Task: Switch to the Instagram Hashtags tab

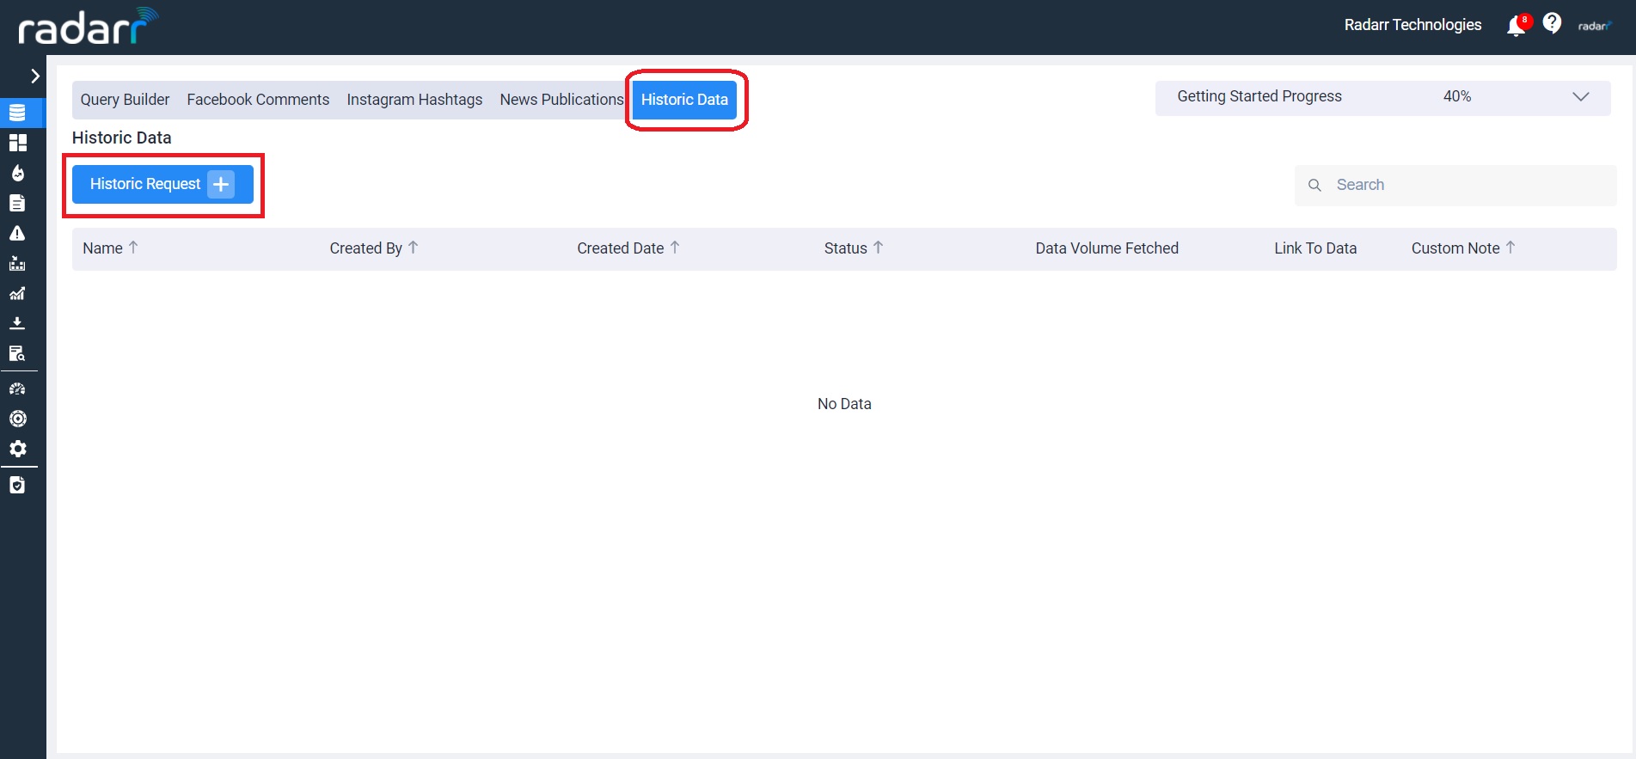Action: pos(414,100)
